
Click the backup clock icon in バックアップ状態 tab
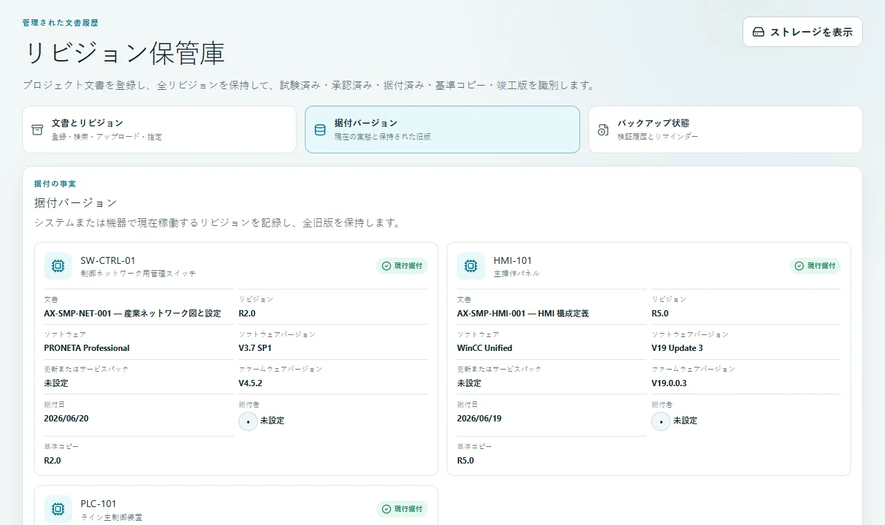pyautogui.click(x=603, y=130)
